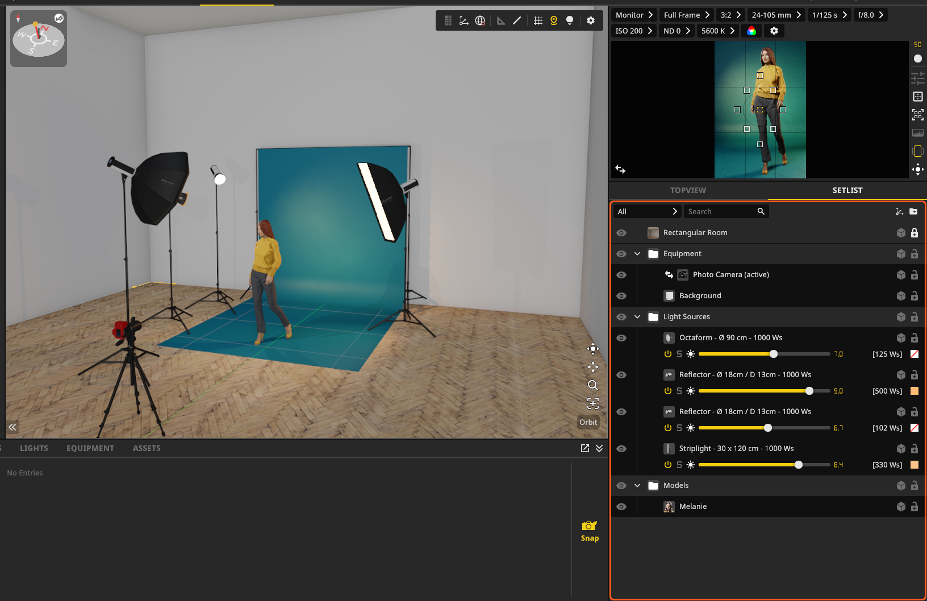Toggle visibility of Octaform light

(x=621, y=338)
